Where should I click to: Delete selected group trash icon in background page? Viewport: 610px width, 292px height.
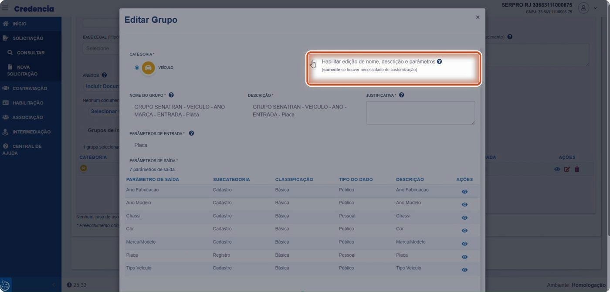tap(577, 169)
